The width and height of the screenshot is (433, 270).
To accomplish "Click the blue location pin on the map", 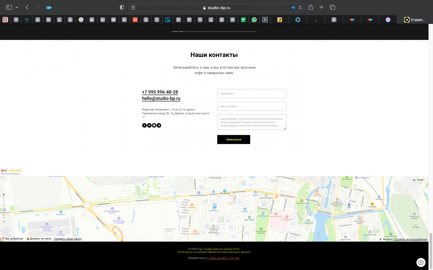I will 214,206.
